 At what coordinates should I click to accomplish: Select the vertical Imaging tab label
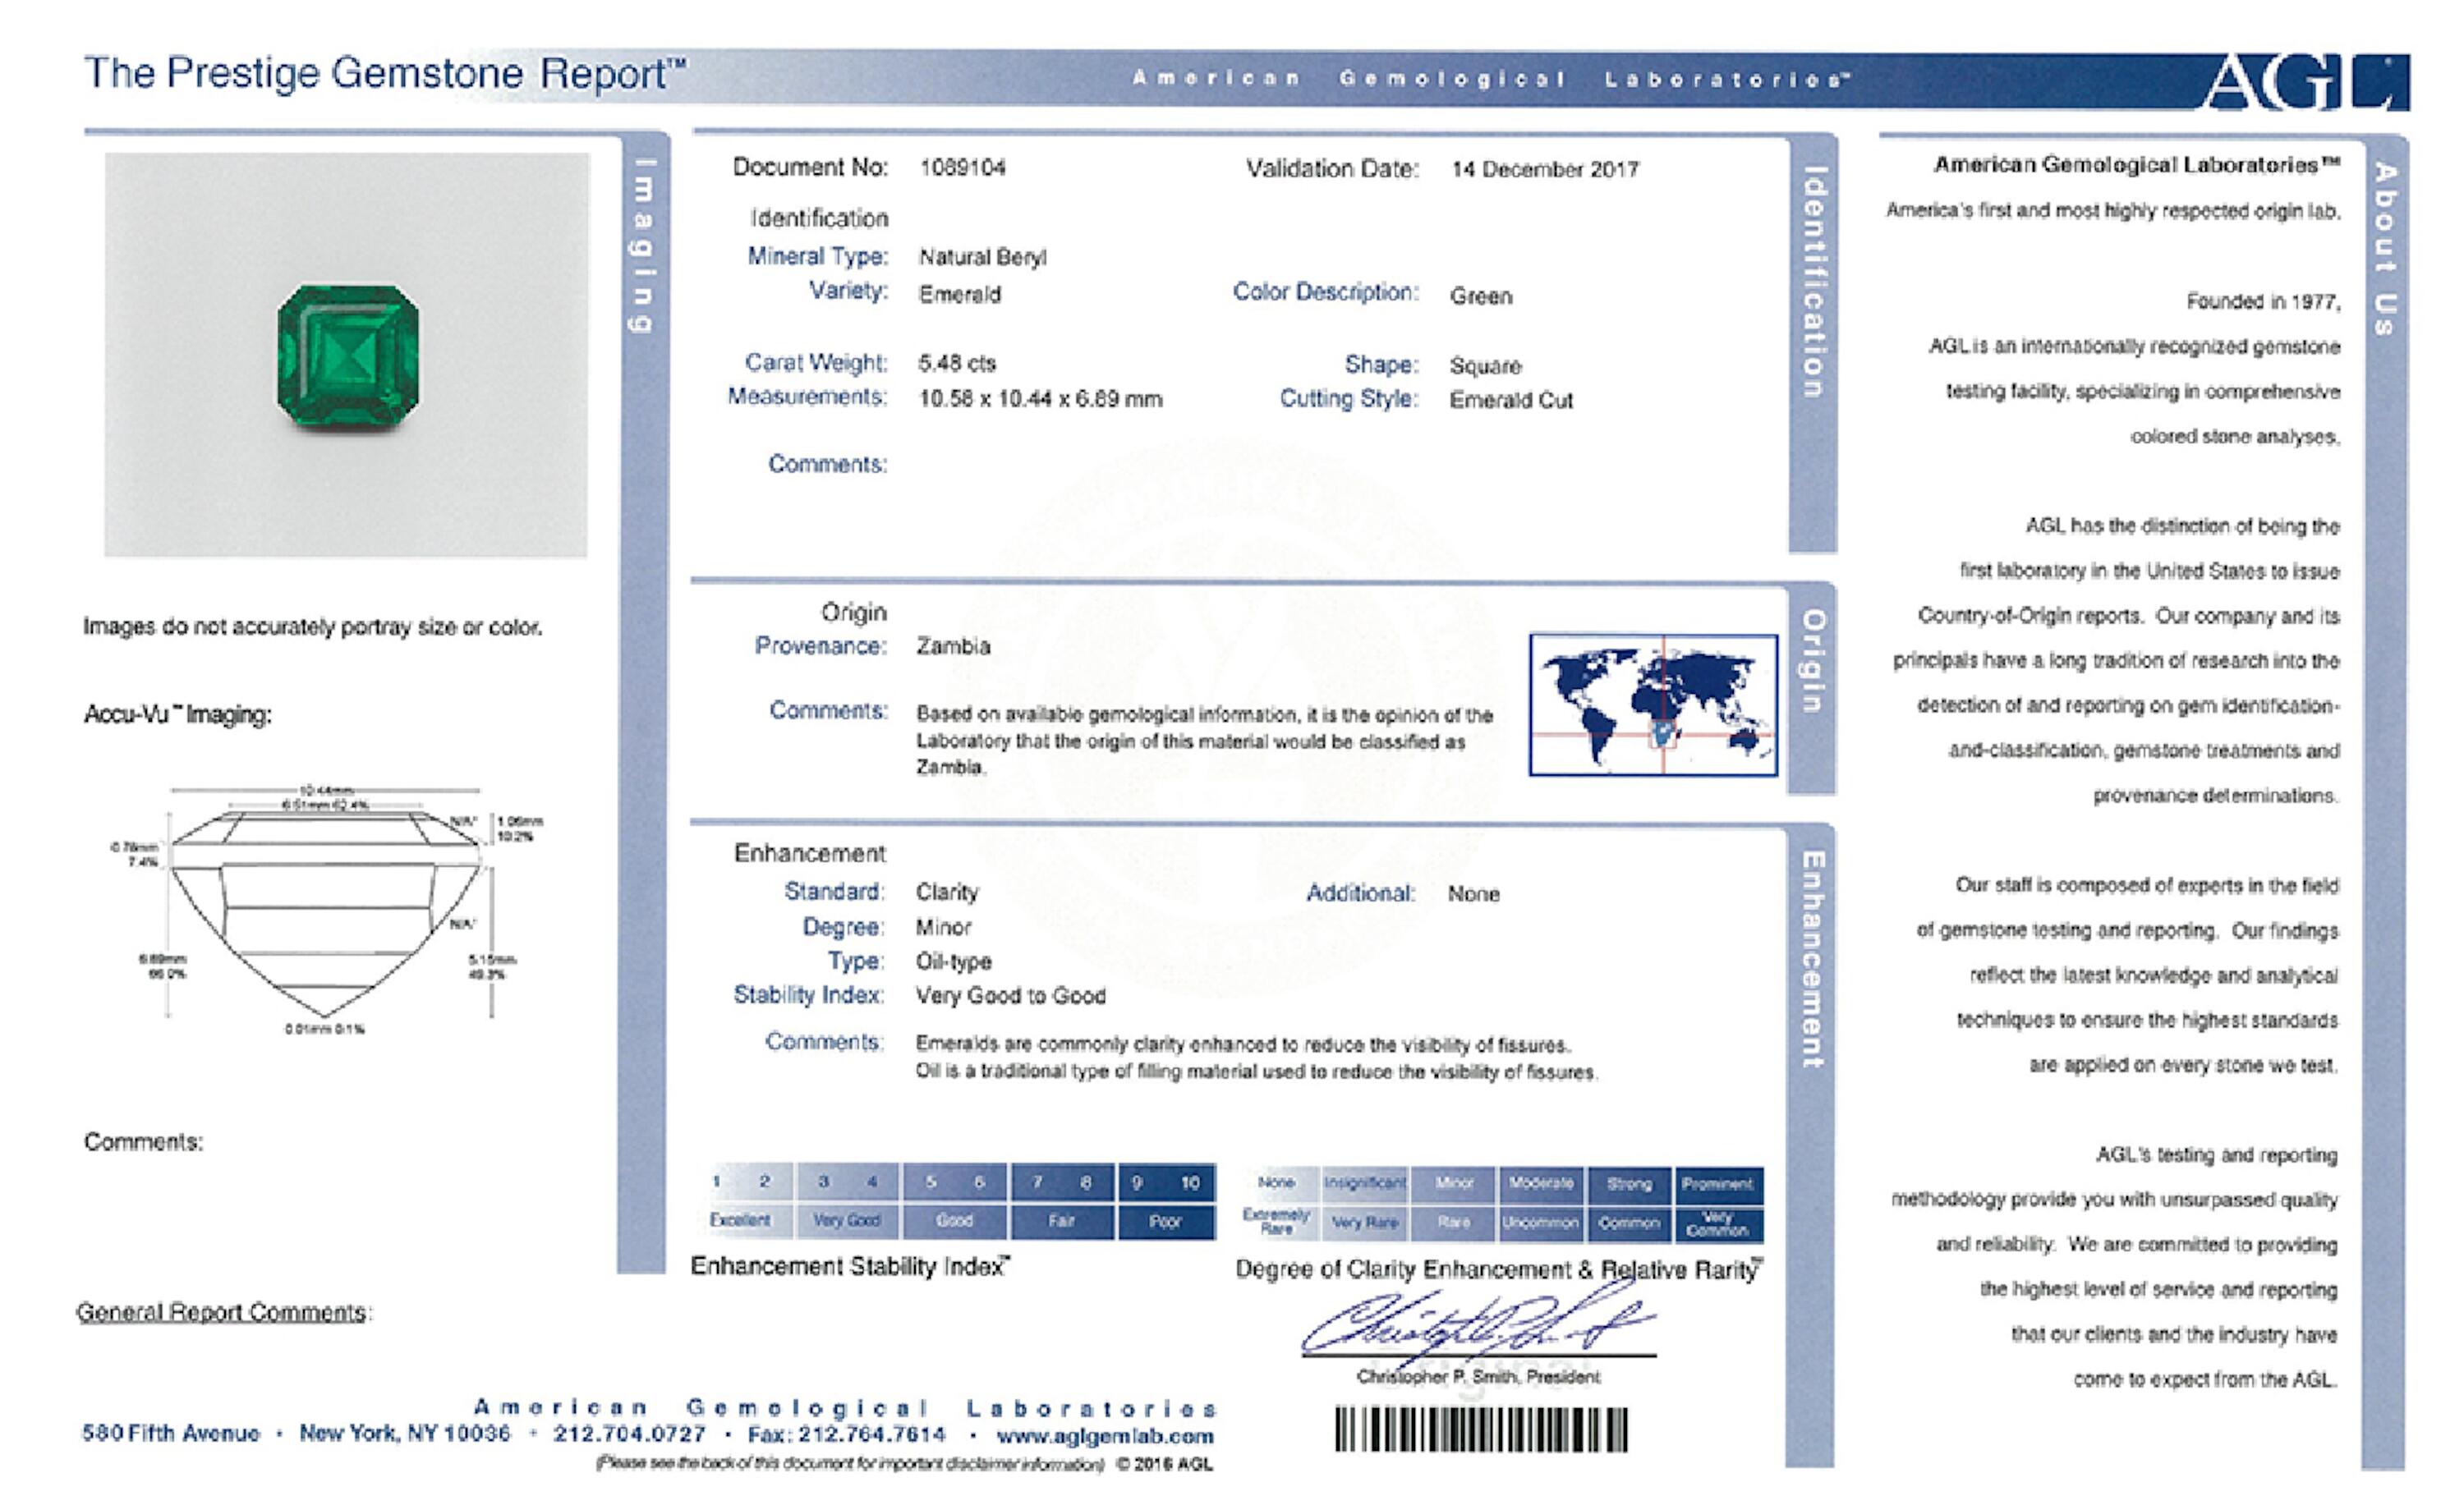pyautogui.click(x=644, y=245)
